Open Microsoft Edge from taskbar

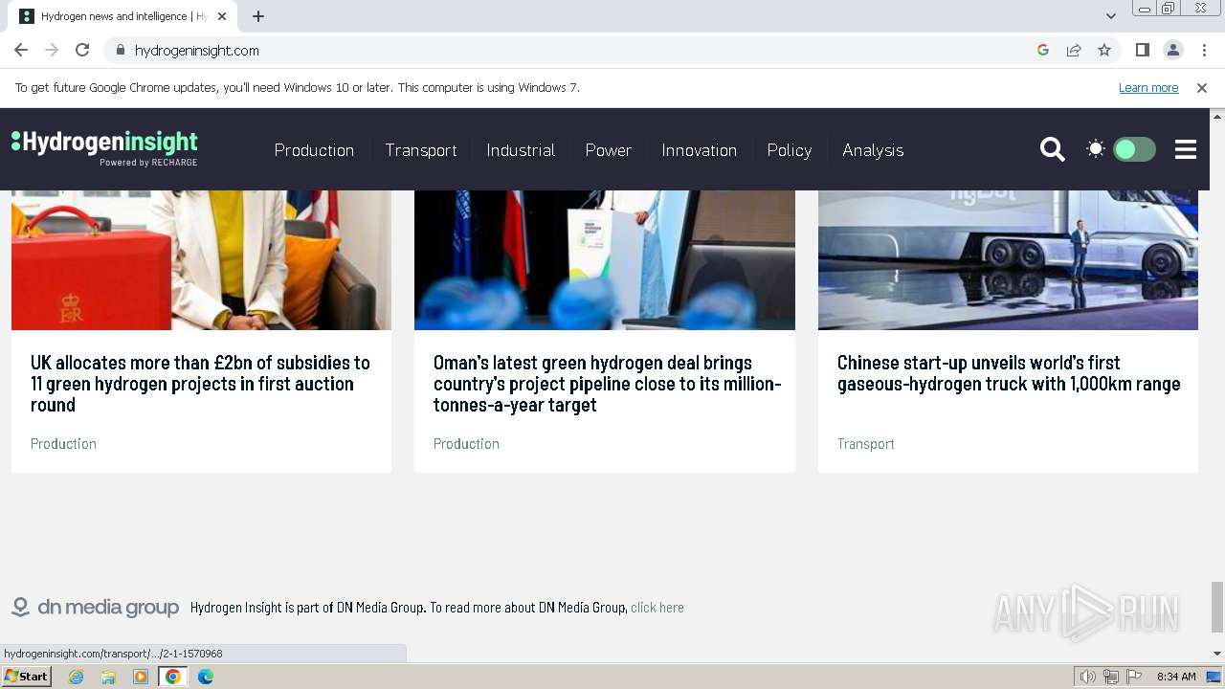(x=205, y=677)
